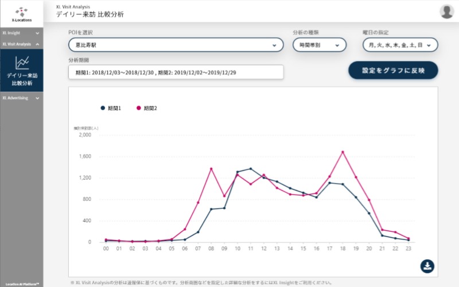
Task: Click the 分析期間 date range field
Action: 176,72
